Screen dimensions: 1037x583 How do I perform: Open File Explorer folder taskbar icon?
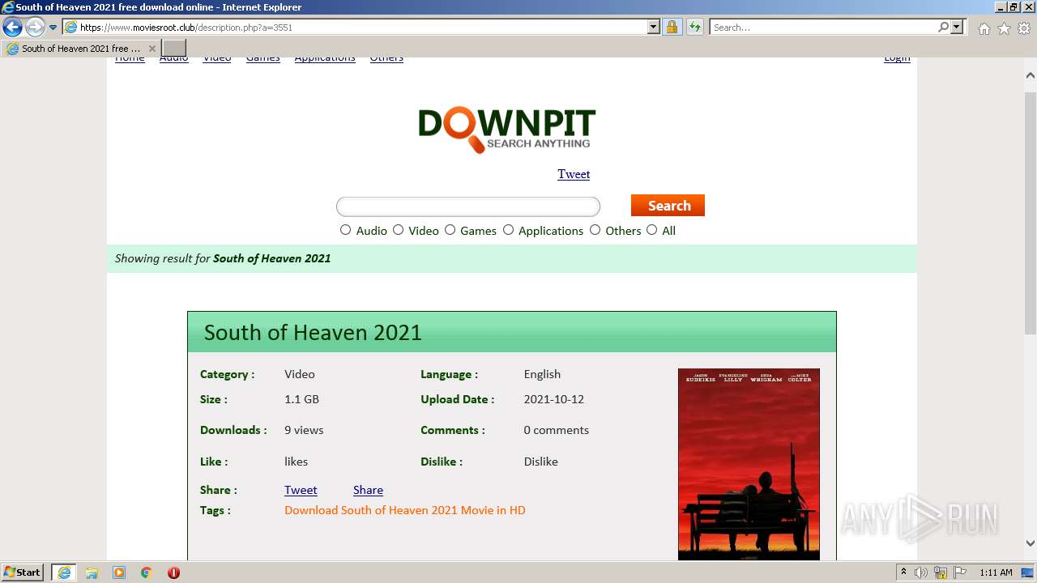pyautogui.click(x=92, y=572)
